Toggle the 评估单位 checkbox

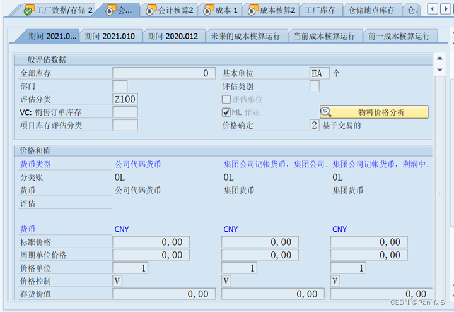click(x=226, y=99)
